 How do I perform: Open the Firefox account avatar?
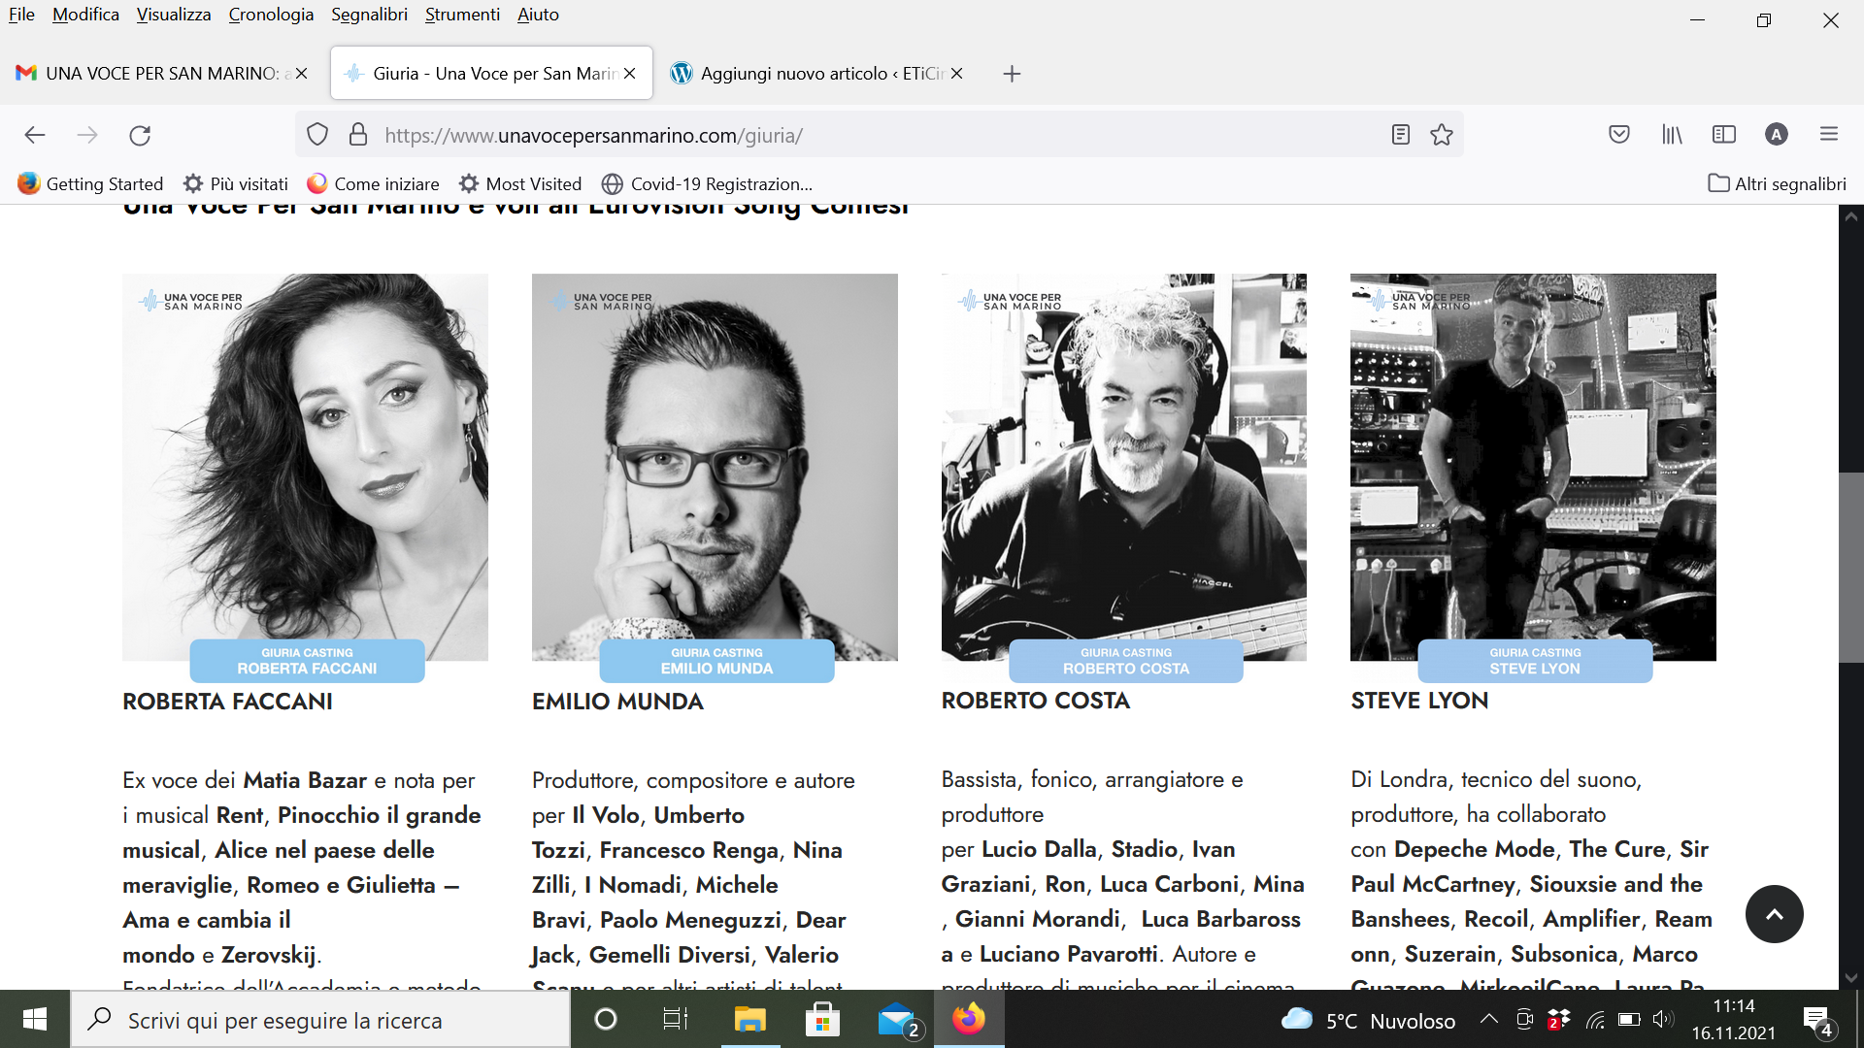click(x=1777, y=135)
